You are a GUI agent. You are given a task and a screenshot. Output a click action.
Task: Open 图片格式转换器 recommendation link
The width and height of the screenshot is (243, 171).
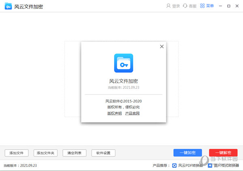(x=226, y=166)
